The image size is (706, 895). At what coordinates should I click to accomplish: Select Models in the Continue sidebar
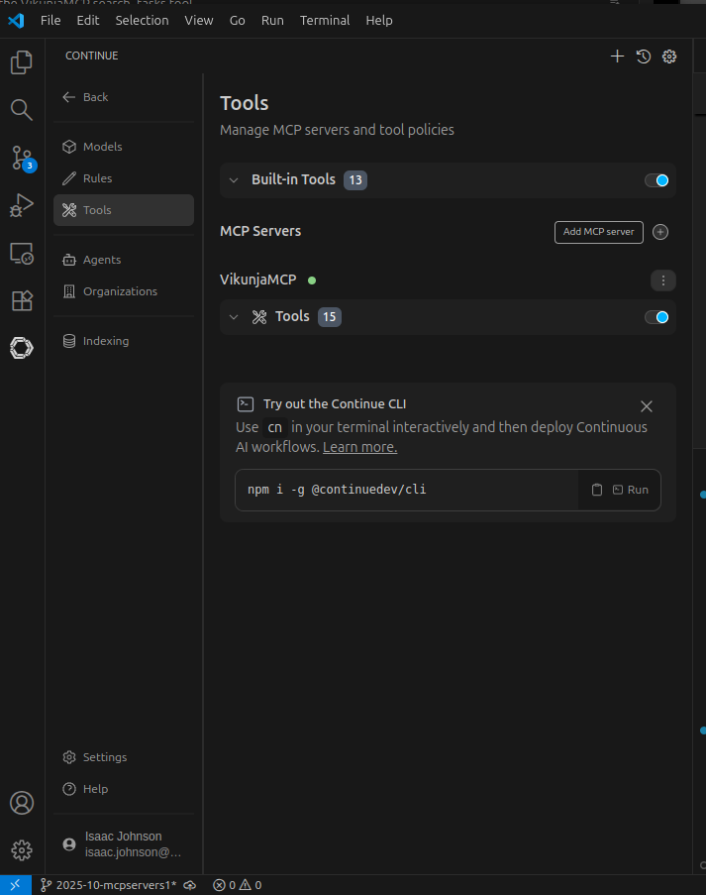click(x=102, y=147)
